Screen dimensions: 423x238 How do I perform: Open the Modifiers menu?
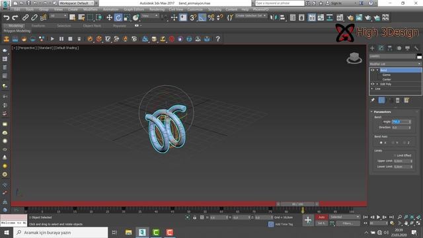(x=90, y=9)
